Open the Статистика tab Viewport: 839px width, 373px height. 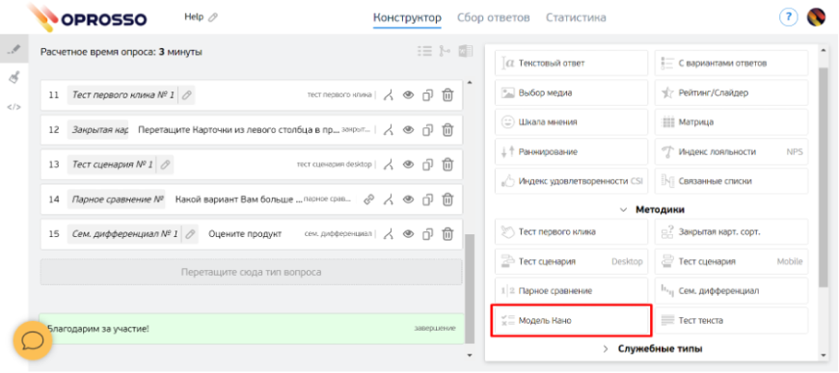pyautogui.click(x=576, y=17)
